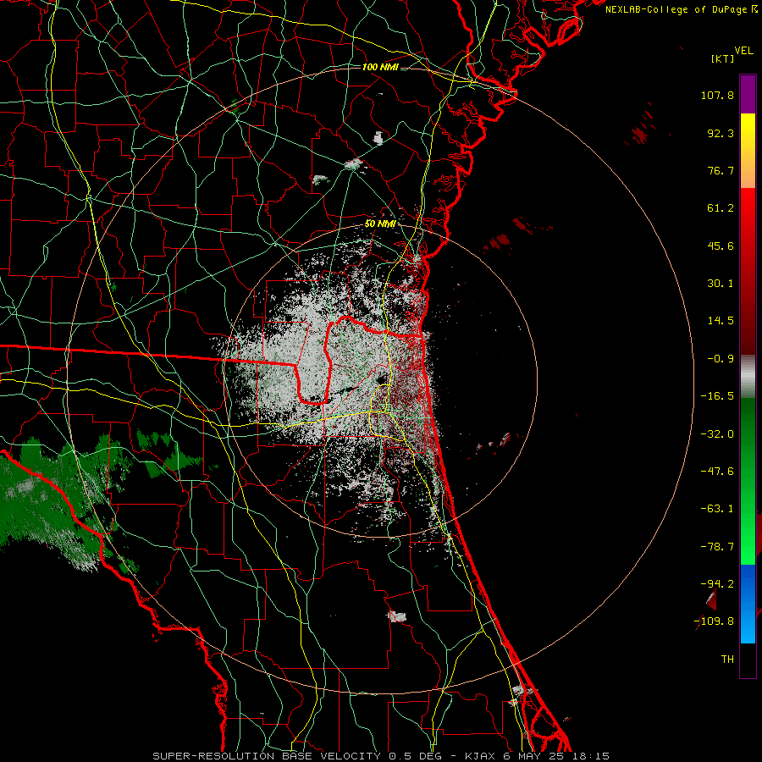
Task: Click the 107.8 velocity scale value
Action: [717, 95]
